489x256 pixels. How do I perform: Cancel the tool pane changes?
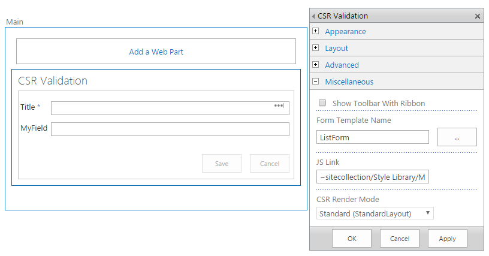[x=400, y=239]
